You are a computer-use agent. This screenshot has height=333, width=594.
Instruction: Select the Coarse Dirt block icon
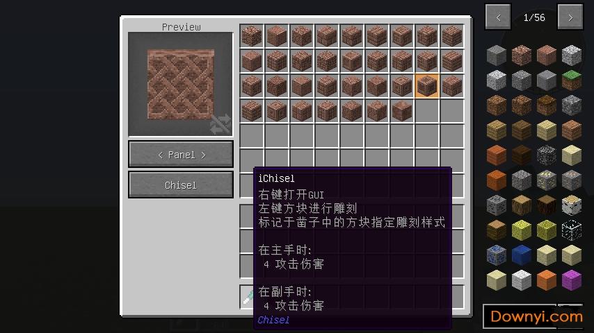coord(521,105)
